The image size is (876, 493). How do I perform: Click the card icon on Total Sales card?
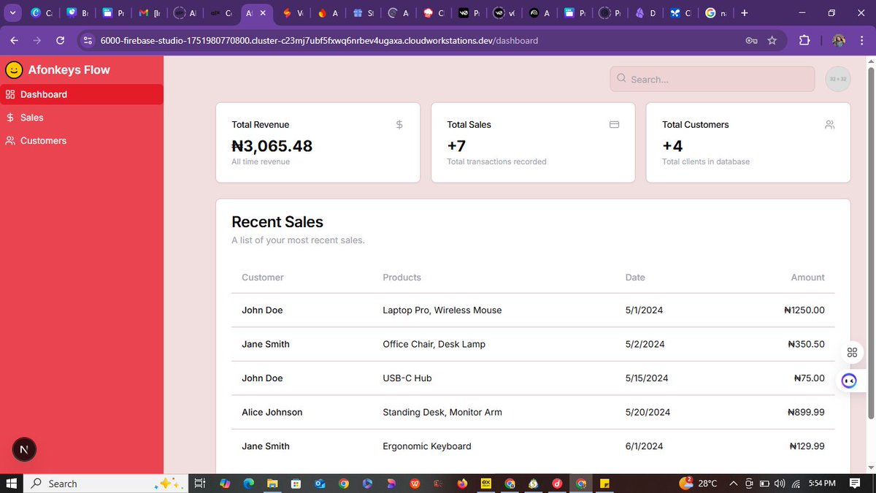pos(614,124)
